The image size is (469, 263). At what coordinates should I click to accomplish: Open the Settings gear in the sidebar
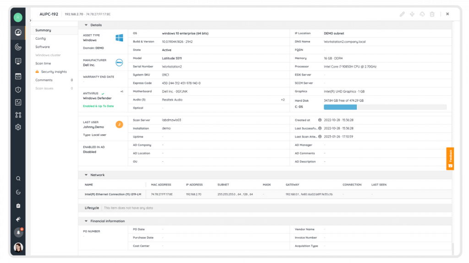click(x=18, y=127)
